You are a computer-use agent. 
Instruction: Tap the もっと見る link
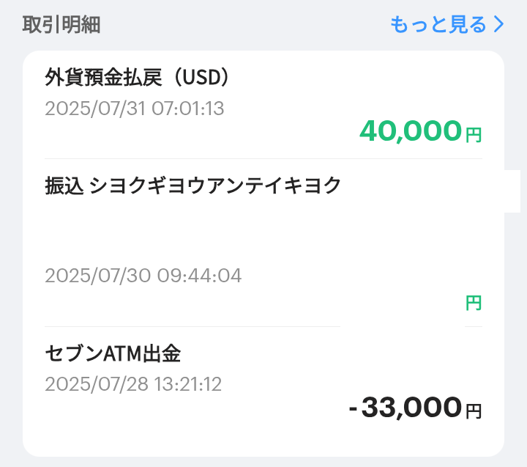click(x=438, y=25)
